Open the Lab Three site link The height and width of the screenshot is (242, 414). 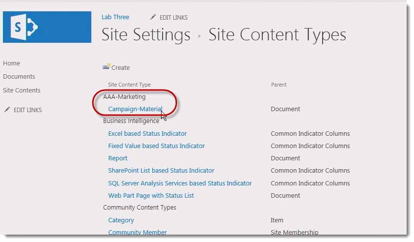coord(115,17)
